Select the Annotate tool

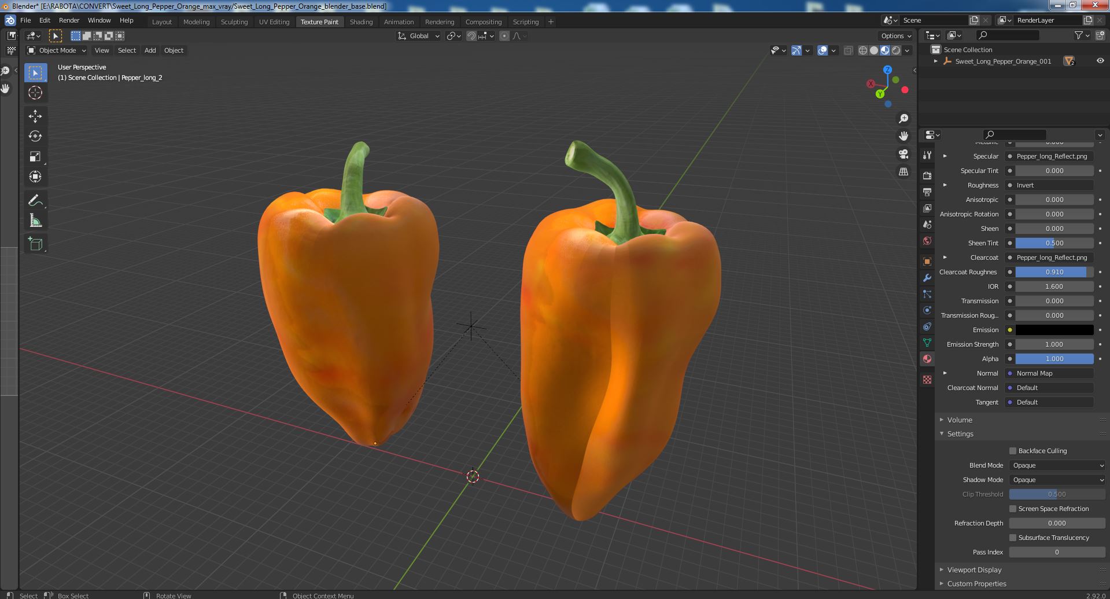35,201
